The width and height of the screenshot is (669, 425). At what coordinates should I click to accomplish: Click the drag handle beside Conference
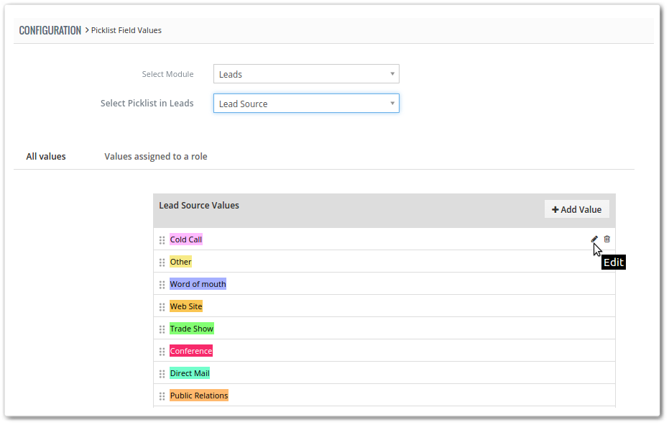point(162,351)
